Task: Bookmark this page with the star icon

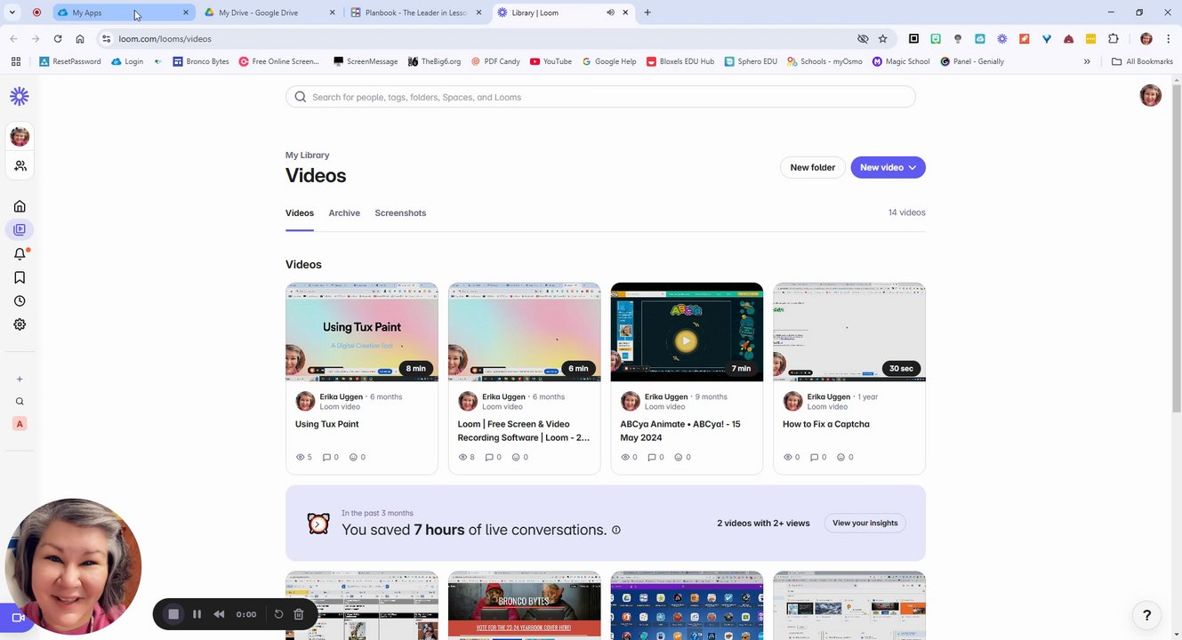Action: click(882, 39)
